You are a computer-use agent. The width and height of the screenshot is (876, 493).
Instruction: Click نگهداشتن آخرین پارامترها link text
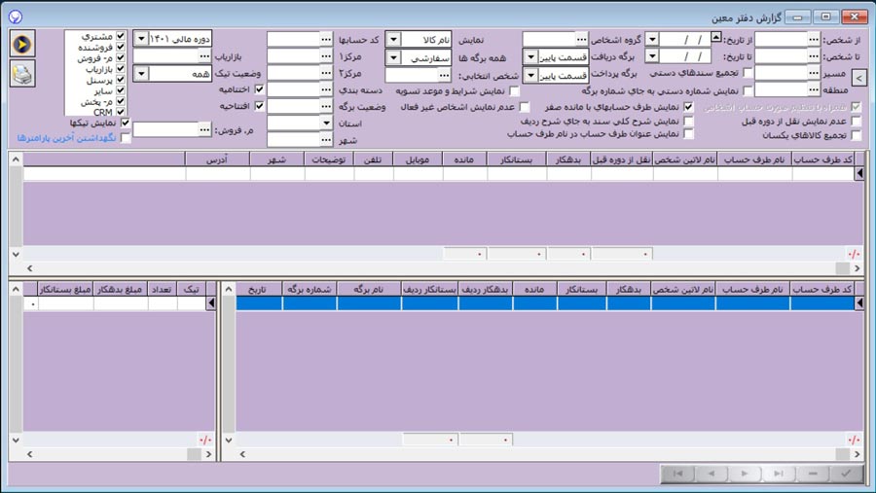coord(69,138)
